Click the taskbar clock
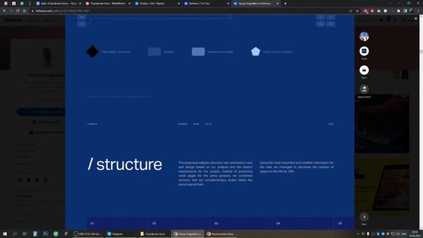423x238 pixels. pyautogui.click(x=414, y=234)
